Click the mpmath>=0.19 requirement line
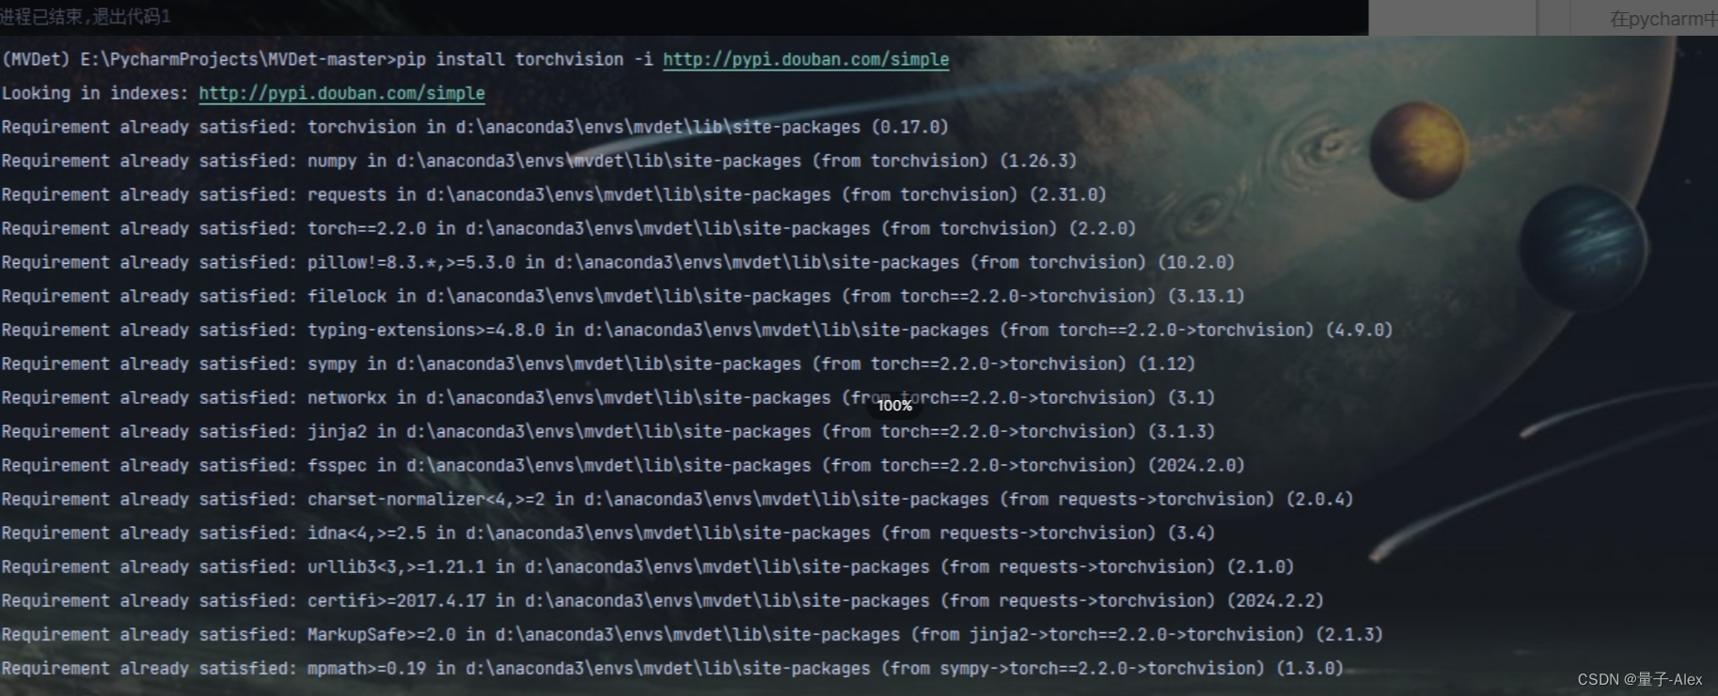The image size is (1718, 696). click(x=672, y=668)
